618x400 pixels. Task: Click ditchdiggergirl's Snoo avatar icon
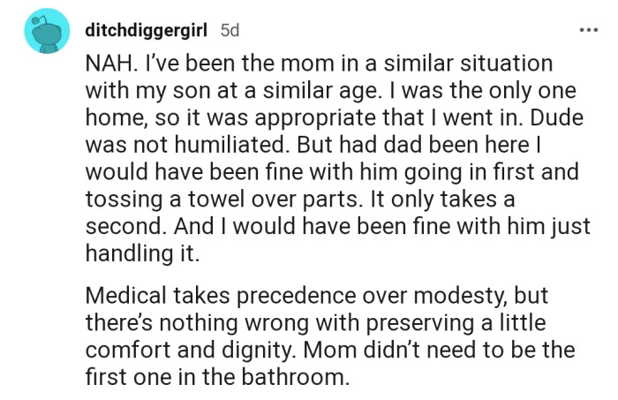pos(42,32)
